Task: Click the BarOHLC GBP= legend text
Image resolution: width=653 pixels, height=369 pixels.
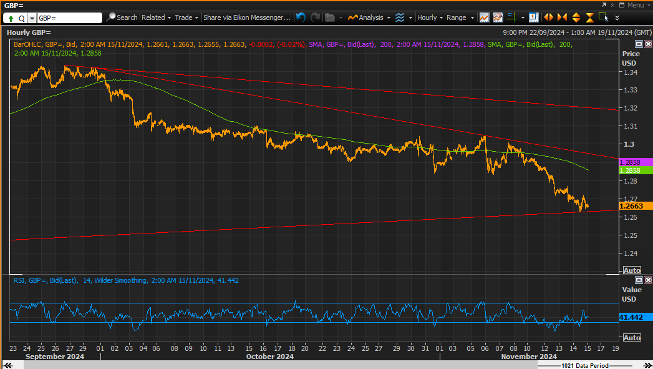Action: pyautogui.click(x=160, y=44)
